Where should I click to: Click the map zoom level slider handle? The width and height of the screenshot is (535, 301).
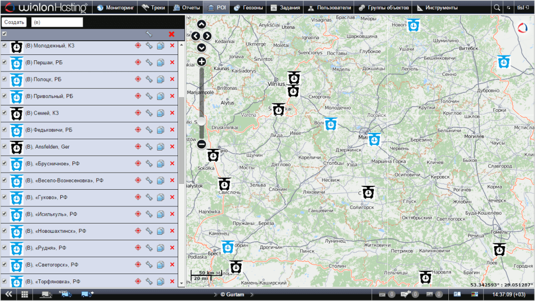(x=201, y=121)
